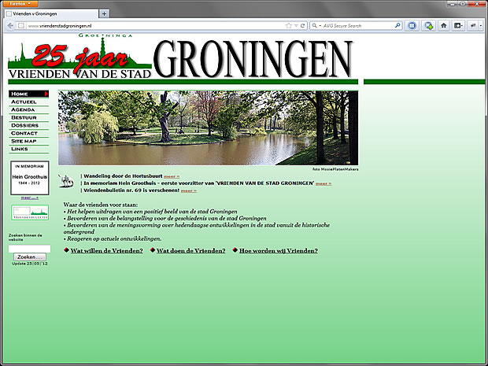This screenshot has height=366, width=488.
Task: Run search via the magnifier icon
Action: [x=397, y=25]
